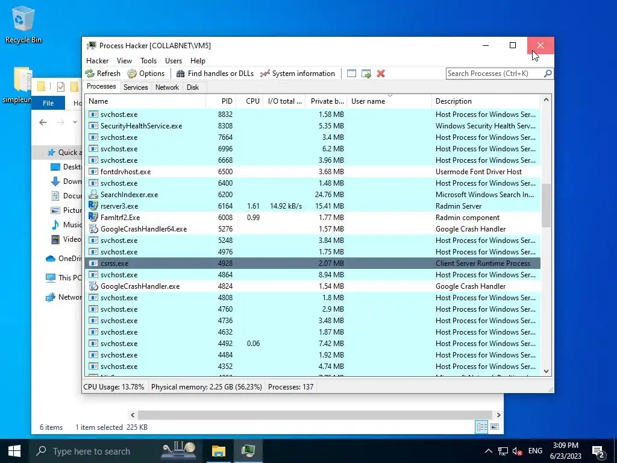Click the fontdrvhost.exe process icon
617x463 pixels.
[x=93, y=171]
